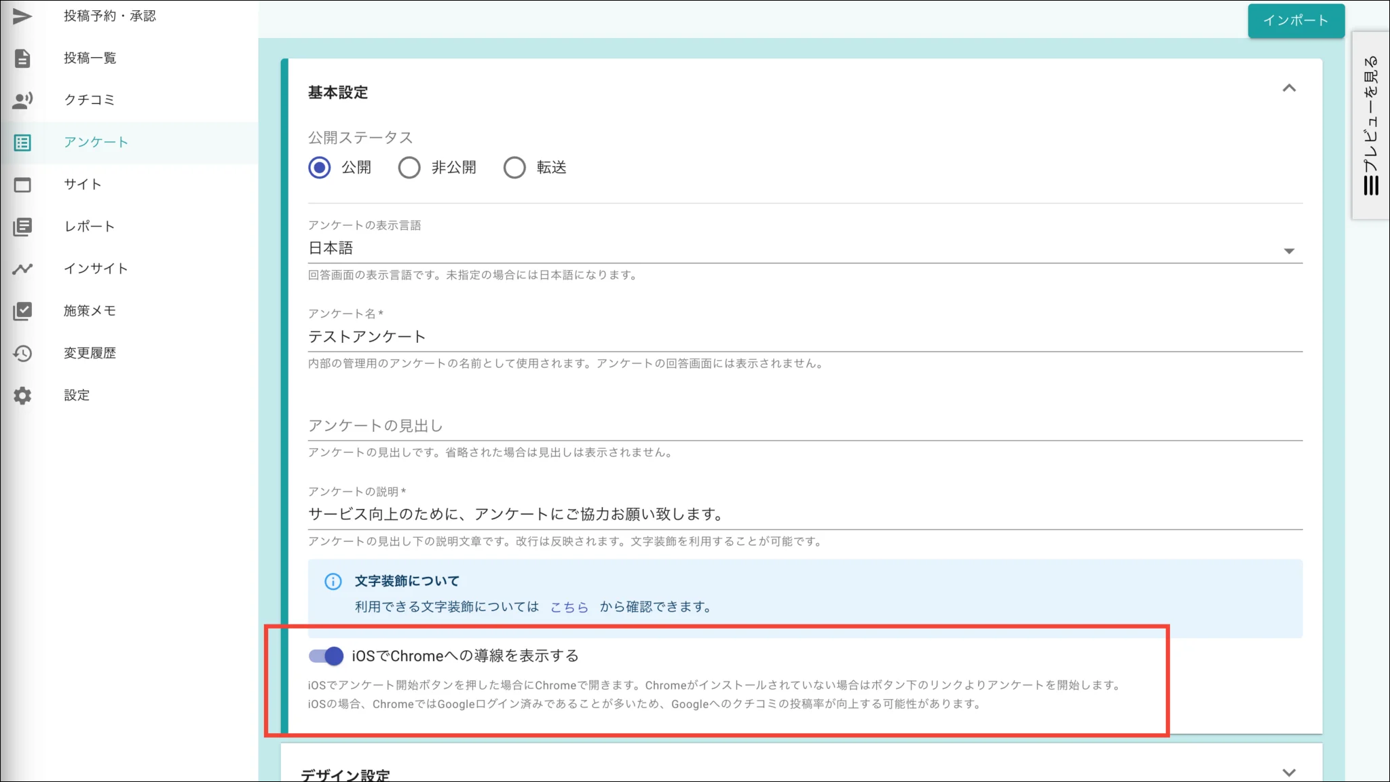The image size is (1390, 782).
Task: Open the 投稿予約・承認 menu
Action: [x=129, y=16]
